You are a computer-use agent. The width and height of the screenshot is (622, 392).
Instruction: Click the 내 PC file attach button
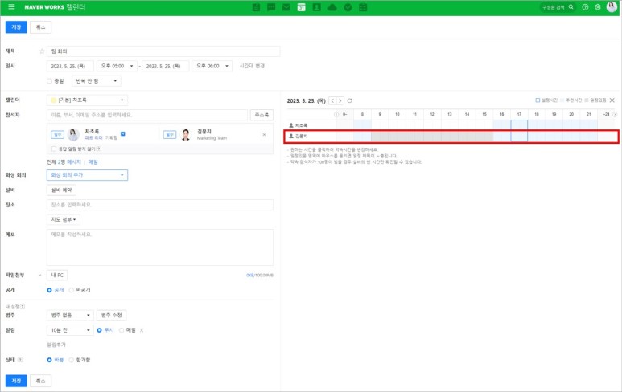click(57, 275)
